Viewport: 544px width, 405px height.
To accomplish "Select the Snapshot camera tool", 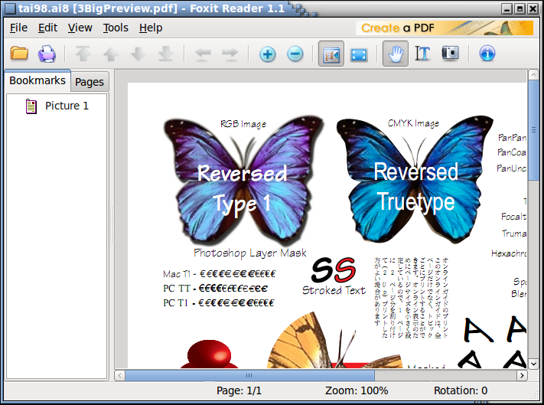I will pos(451,54).
